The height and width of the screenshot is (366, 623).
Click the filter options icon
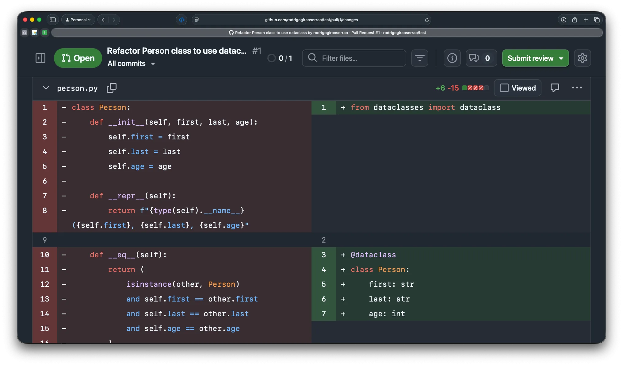point(419,58)
